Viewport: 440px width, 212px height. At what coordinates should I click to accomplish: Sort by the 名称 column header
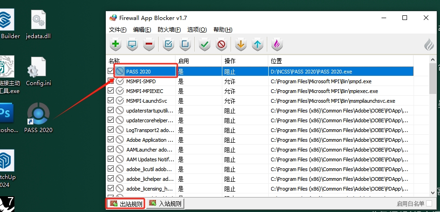141,61
